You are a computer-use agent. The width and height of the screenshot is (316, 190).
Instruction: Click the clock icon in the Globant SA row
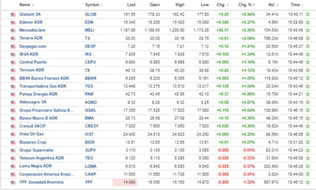click(x=308, y=14)
